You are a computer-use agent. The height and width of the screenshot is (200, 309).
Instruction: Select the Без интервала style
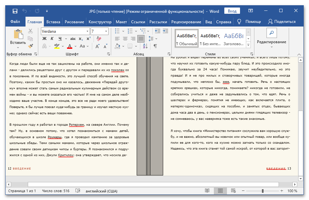(x=210, y=39)
